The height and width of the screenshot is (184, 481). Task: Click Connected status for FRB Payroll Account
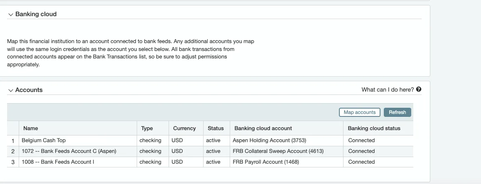click(361, 162)
